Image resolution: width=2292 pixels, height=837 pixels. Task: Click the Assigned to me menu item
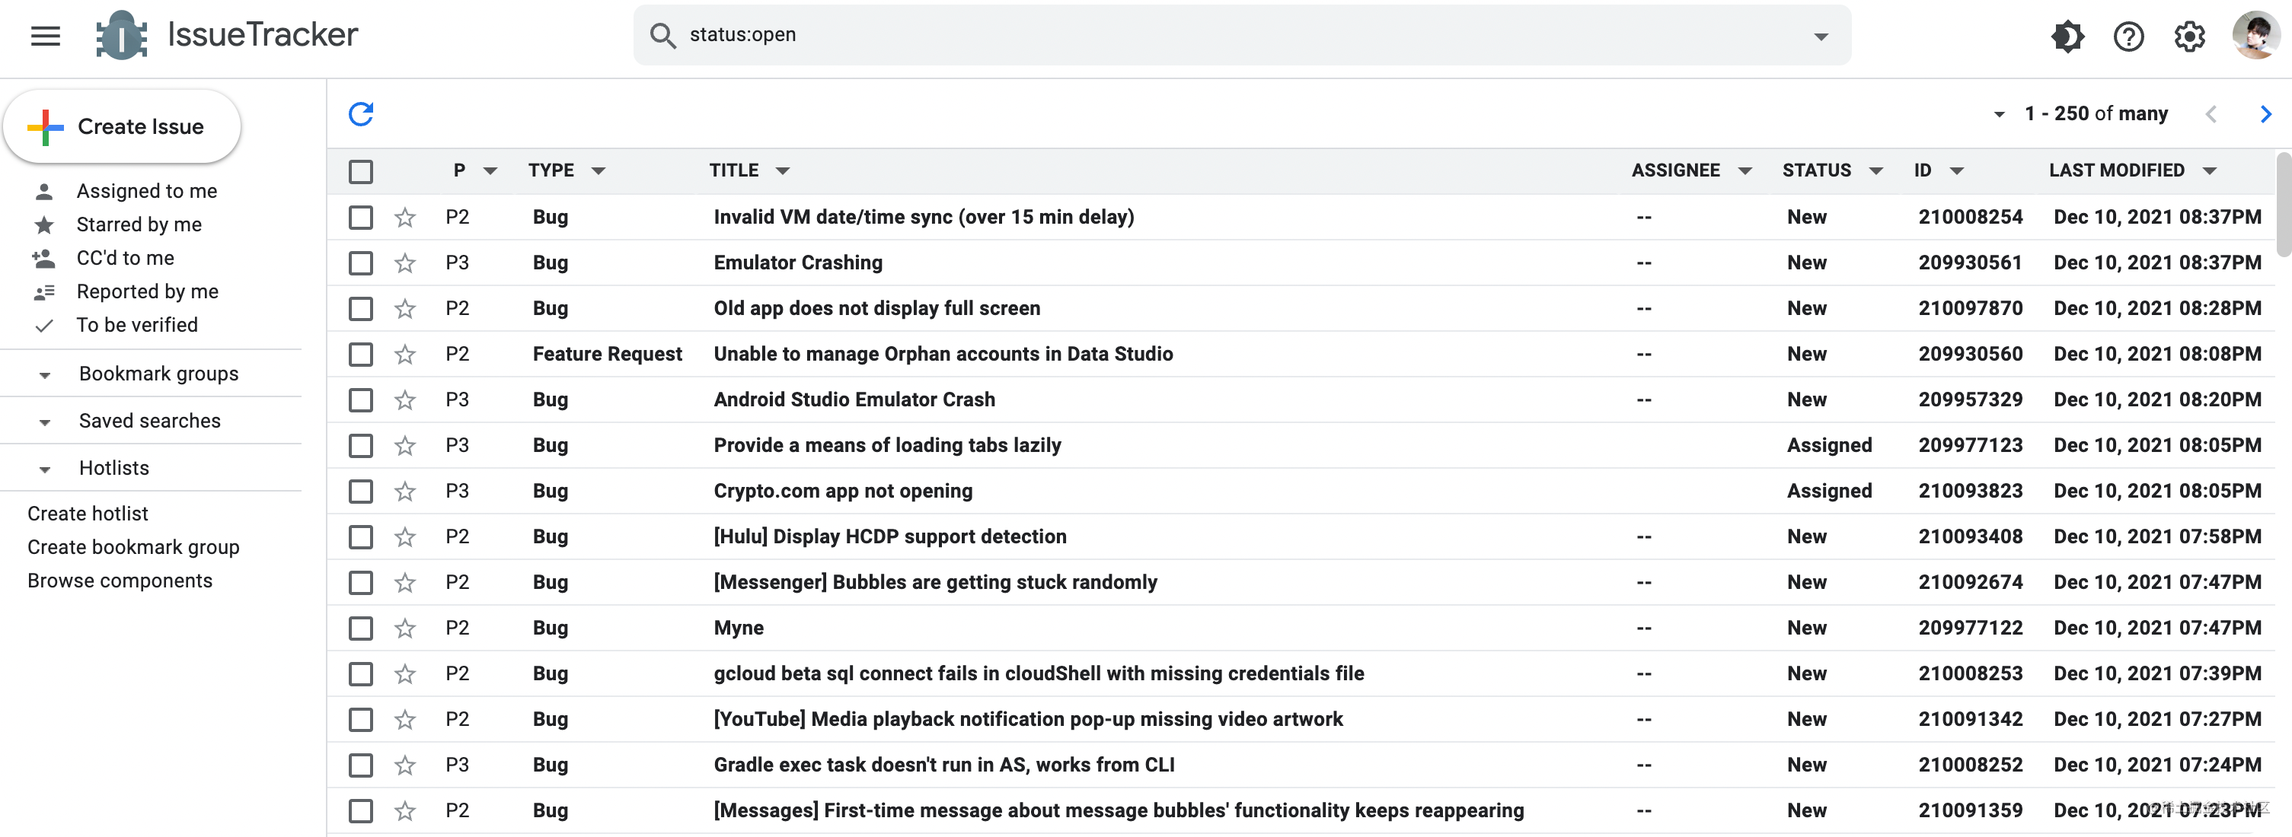click(146, 191)
